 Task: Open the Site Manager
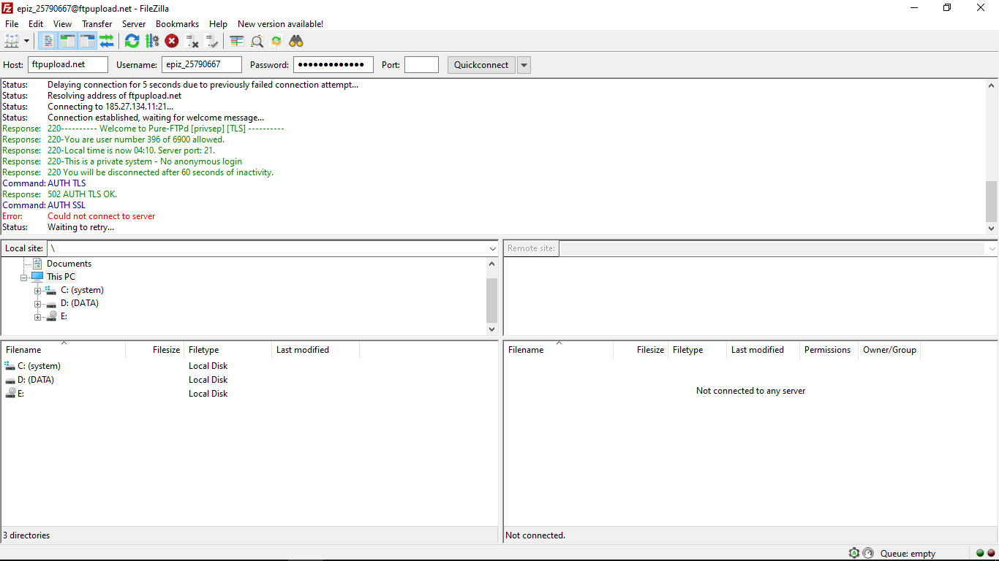tap(12, 41)
